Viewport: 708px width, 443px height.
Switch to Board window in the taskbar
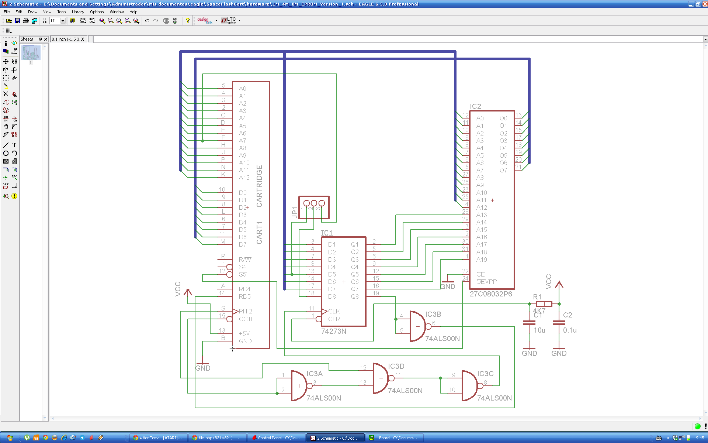[x=395, y=438]
